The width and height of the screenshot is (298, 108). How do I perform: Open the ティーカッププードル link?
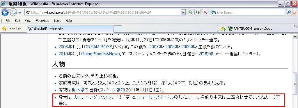156,97
